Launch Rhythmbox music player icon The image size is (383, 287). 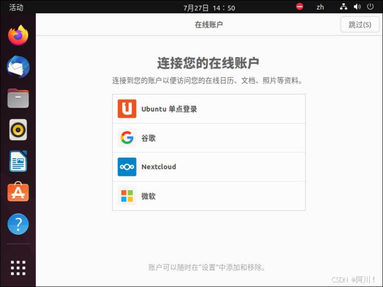pyautogui.click(x=18, y=129)
